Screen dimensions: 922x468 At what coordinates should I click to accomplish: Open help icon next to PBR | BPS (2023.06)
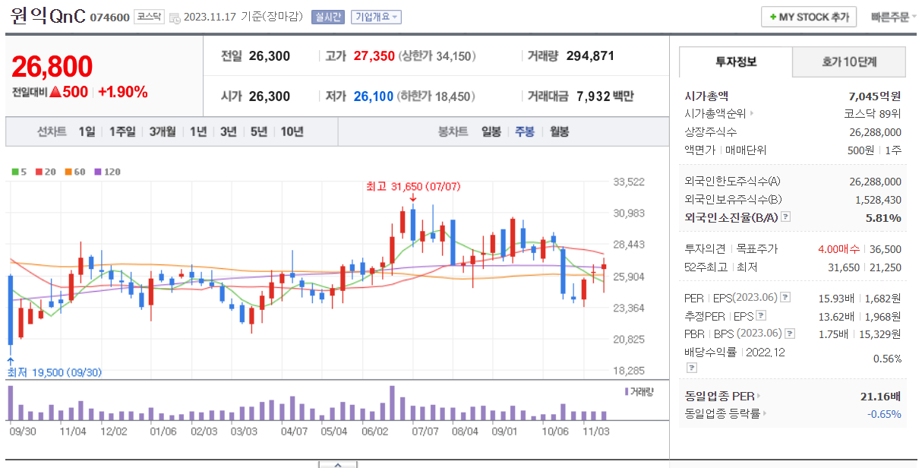(791, 334)
